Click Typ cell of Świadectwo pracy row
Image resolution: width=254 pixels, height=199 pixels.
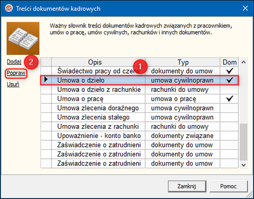[x=183, y=71]
